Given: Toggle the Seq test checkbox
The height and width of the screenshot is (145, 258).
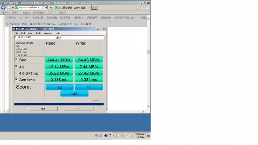Looking at the screenshot, I should coord(16,60).
